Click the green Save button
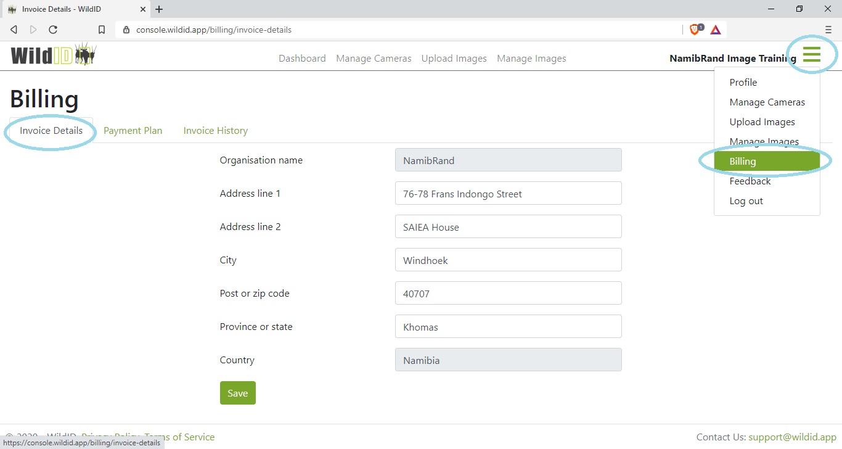 pos(237,393)
